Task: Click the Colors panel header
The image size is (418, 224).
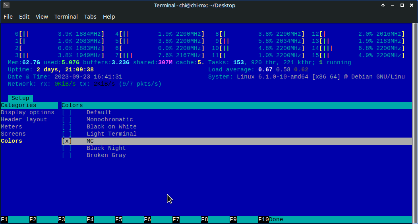Action: tap(237, 105)
